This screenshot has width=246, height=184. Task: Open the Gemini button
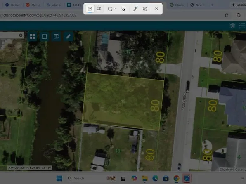pos(239,5)
